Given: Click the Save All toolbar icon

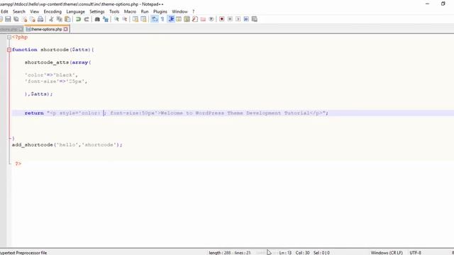Looking at the screenshot, I should (x=16, y=19).
